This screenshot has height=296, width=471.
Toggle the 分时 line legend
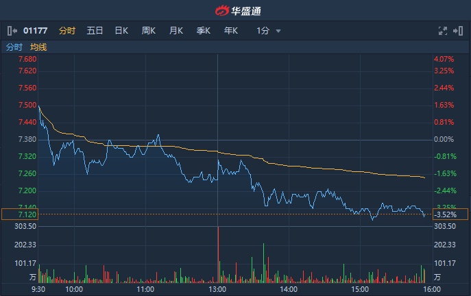click(14, 47)
